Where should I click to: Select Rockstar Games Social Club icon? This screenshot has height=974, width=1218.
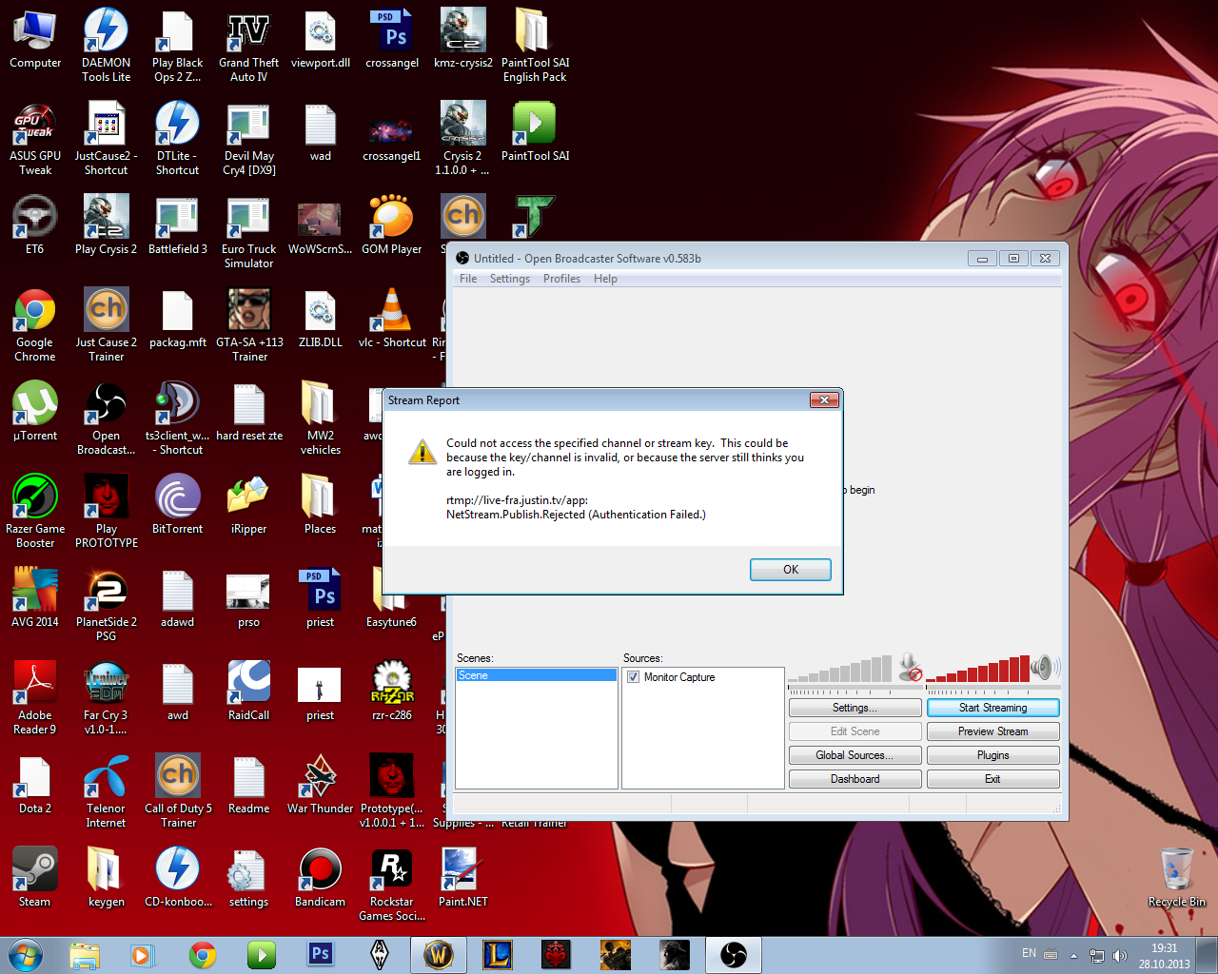tap(391, 885)
